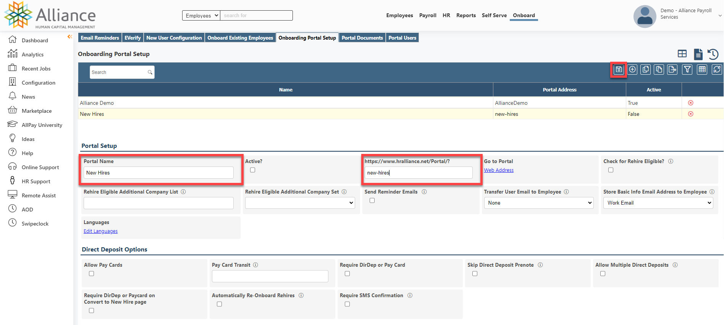This screenshot has height=325, width=724.
Task: Check Allow Pay Cards
Action: point(91,274)
